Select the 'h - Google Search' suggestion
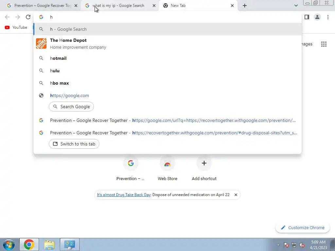335x251 pixels. (167, 29)
